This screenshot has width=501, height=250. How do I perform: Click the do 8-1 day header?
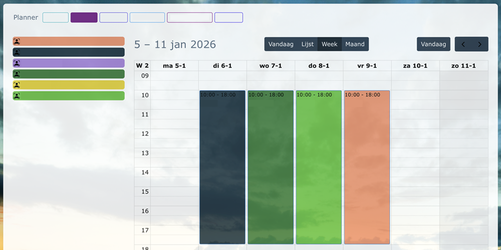(x=319, y=65)
